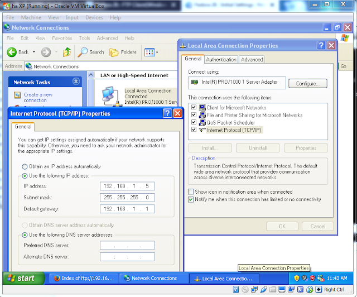The height and width of the screenshot is (297, 357).
Task: Uncheck Internet Protocol (TCP/IP) checkbox
Action: click(x=194, y=130)
